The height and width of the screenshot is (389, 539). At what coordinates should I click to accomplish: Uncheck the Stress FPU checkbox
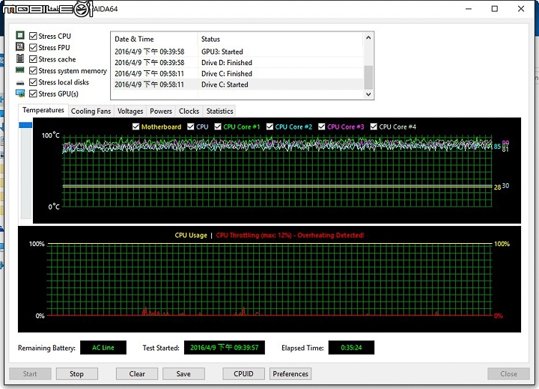[x=33, y=47]
